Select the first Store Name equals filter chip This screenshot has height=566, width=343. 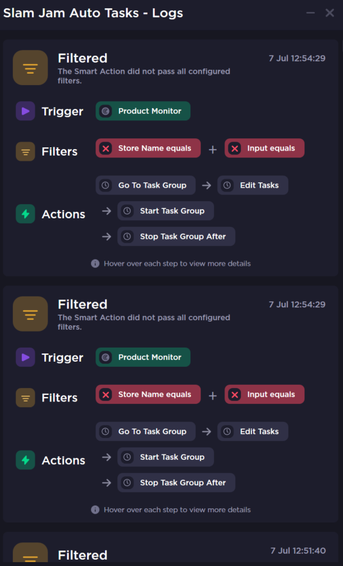[148, 148]
